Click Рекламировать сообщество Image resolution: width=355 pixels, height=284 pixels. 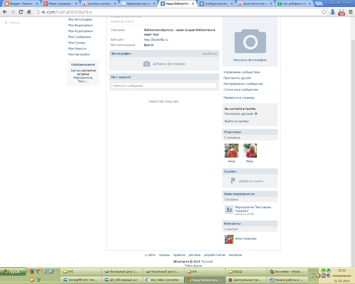pos(243,84)
